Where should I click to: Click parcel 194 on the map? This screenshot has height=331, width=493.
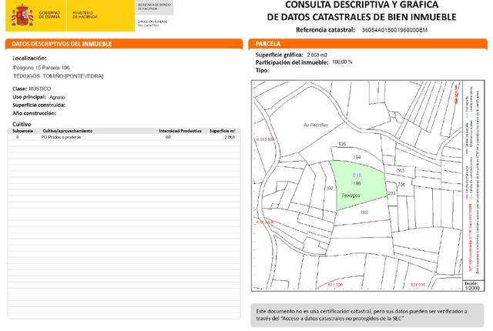click(x=357, y=157)
